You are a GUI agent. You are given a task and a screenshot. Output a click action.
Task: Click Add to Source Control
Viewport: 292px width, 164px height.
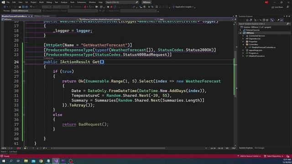pyautogui.click(x=249, y=156)
